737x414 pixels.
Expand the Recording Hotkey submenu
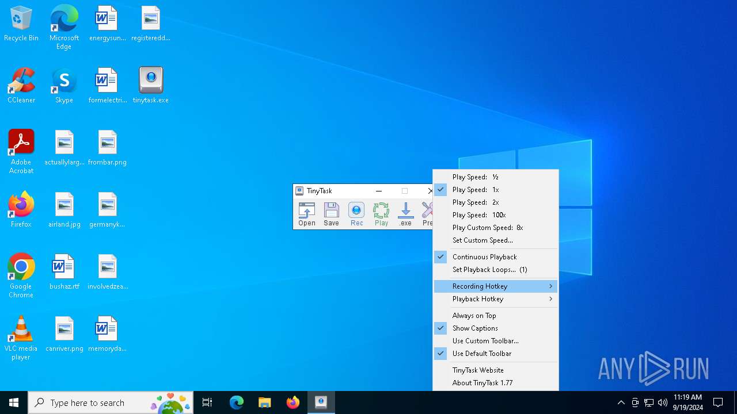coord(496,286)
